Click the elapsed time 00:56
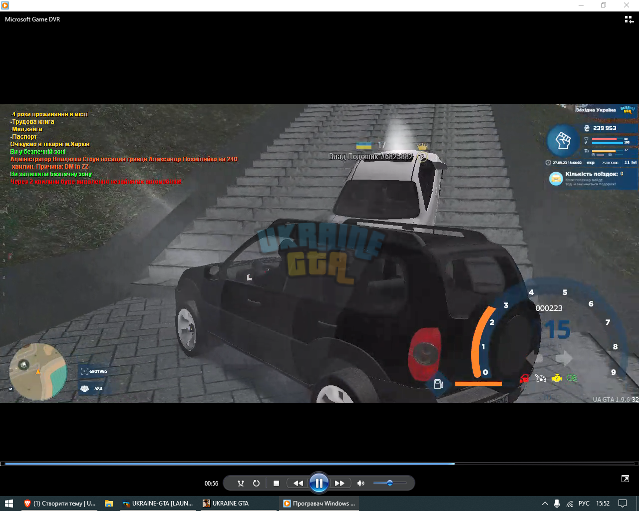 (211, 483)
